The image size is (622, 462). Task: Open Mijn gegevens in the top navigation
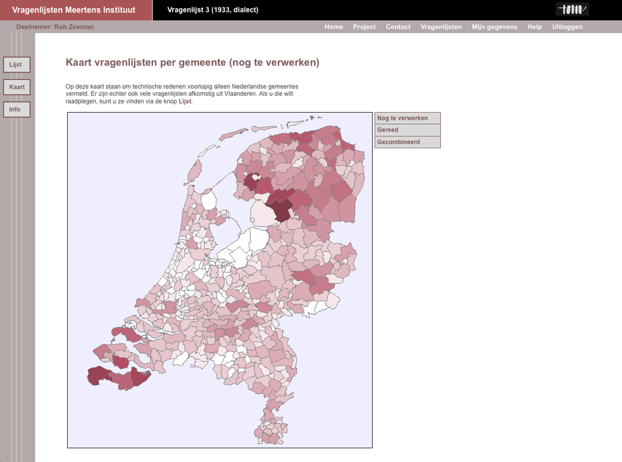click(494, 27)
